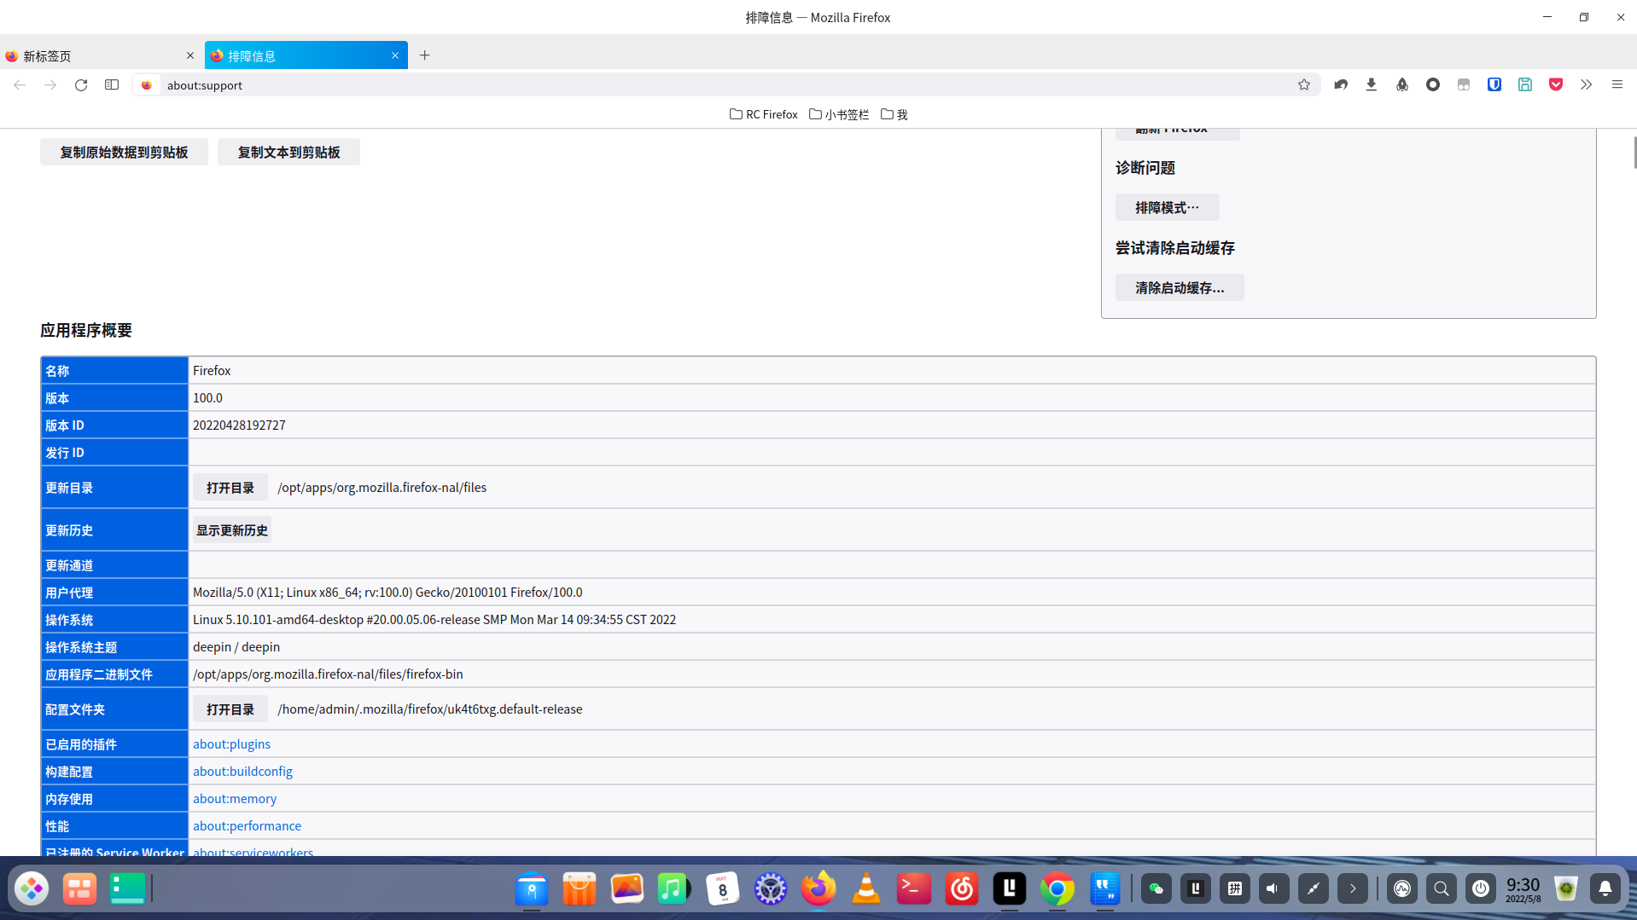Viewport: 1637px width, 920px height.
Task: Click the 清除启动缓存 button
Action: [x=1180, y=287]
